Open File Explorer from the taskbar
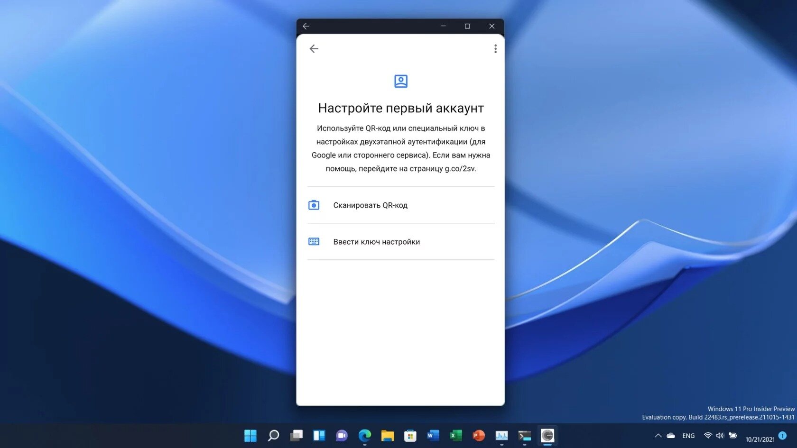This screenshot has height=448, width=797. [388, 436]
